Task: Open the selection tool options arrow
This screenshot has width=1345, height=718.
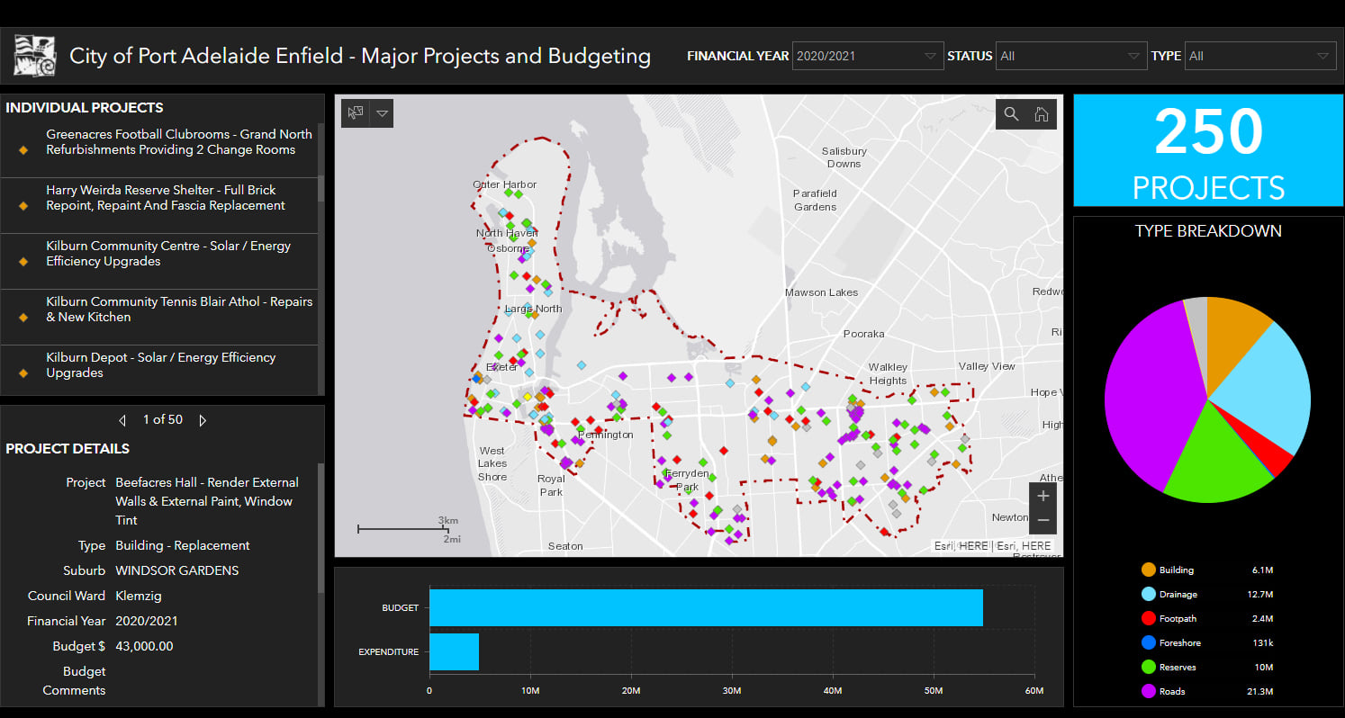Action: 382,113
